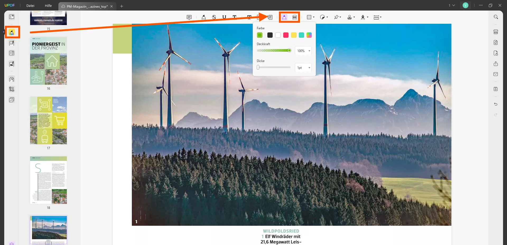The width and height of the screenshot is (507, 245).
Task: Expand the Deckkraft percentage dropdown
Action: point(303,51)
